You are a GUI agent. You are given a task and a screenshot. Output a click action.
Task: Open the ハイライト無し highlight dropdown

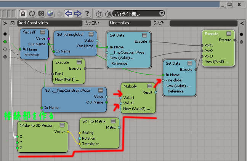[139, 13]
